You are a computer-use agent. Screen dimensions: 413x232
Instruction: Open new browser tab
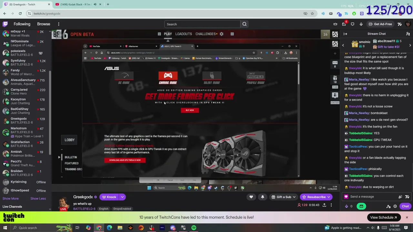108,5
